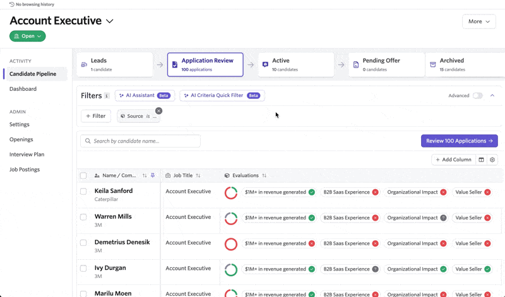Toggle the Advanced filters switch
Viewport: 505px width, 297px height.
click(x=477, y=96)
